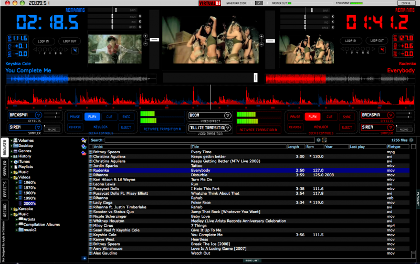Click Activate Transition B

coord(258,130)
